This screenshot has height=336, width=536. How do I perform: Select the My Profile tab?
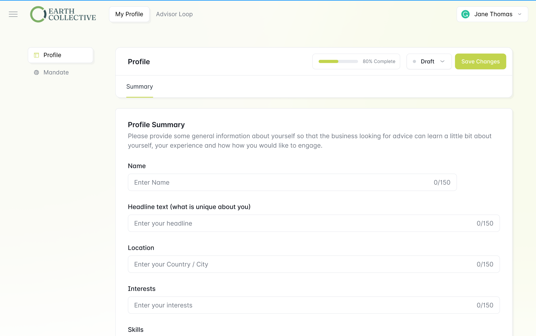pos(129,14)
